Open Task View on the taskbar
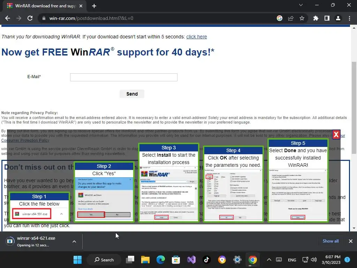 click(x=130, y=260)
